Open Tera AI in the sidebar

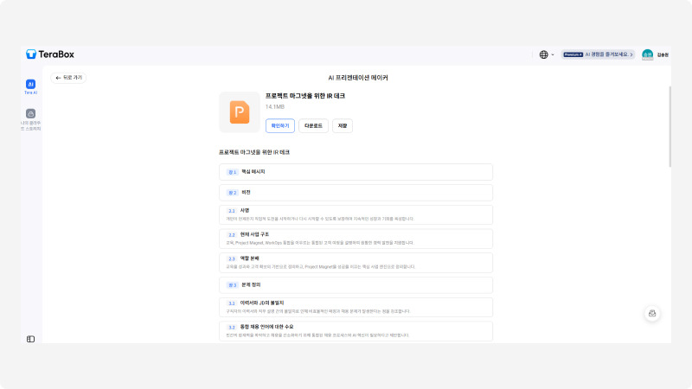click(30, 87)
